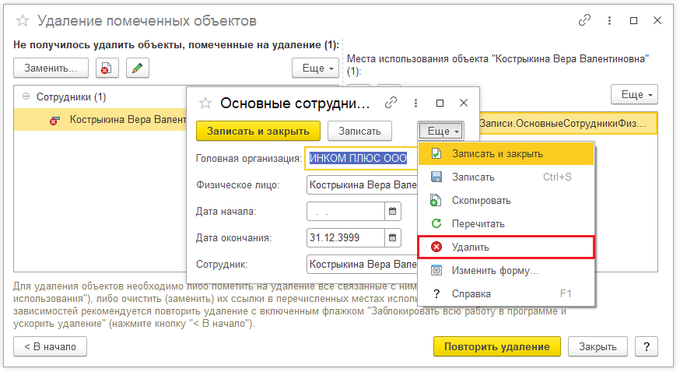This screenshot has height=372, width=680.
Task: Click the green pencil edit icon
Action: click(137, 68)
